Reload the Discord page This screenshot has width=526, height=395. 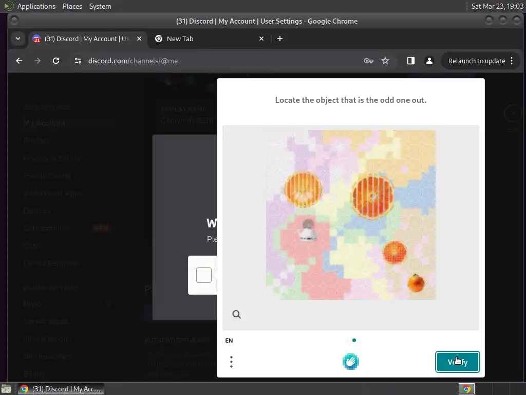(x=56, y=61)
